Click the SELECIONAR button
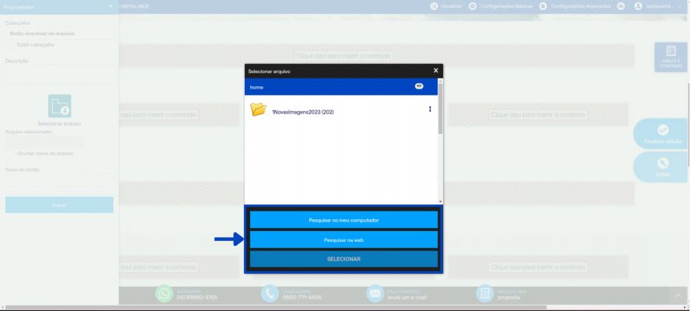Viewport: 691px width, 311px height. click(x=344, y=259)
